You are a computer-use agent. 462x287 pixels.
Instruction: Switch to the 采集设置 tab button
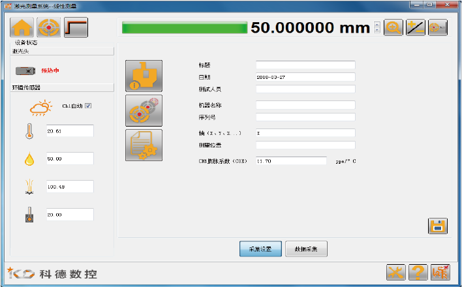coord(260,249)
